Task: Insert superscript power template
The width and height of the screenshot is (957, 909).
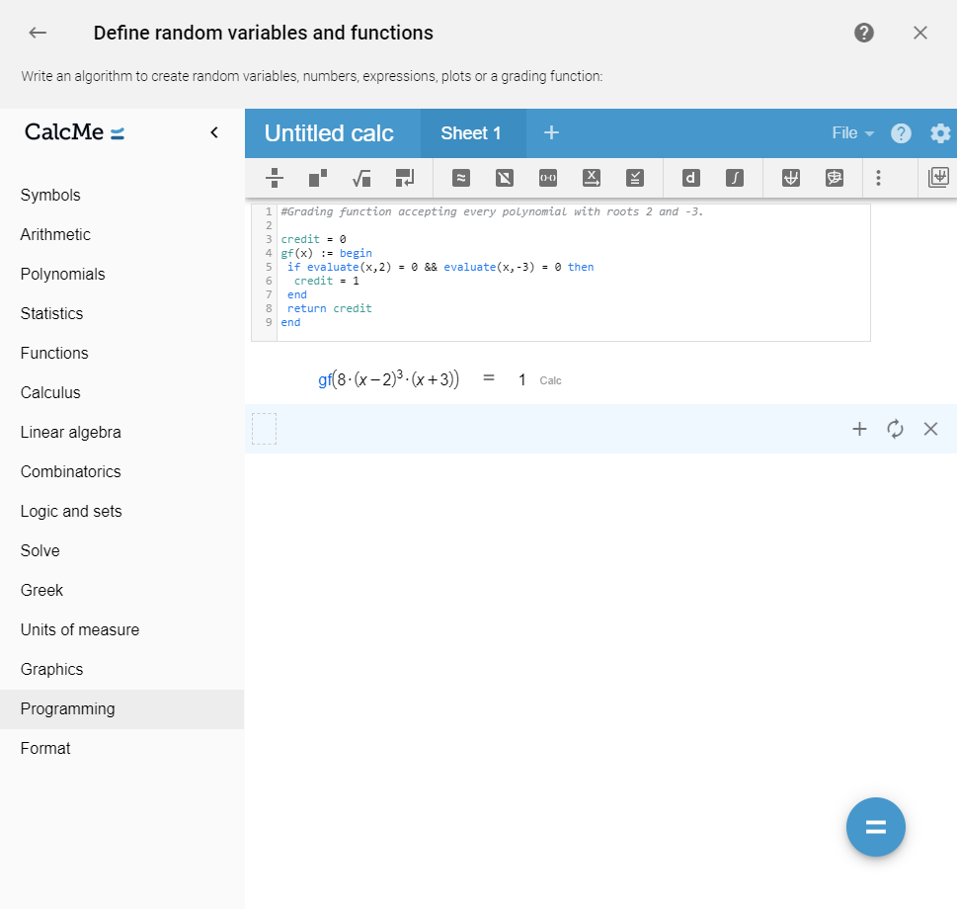Action: tap(317, 178)
